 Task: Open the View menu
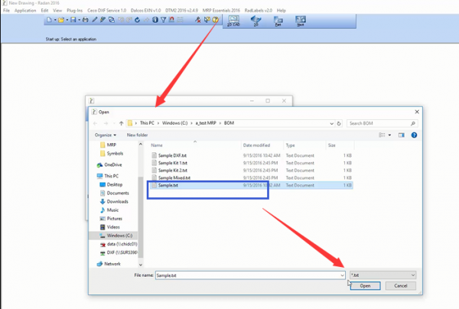tap(57, 11)
